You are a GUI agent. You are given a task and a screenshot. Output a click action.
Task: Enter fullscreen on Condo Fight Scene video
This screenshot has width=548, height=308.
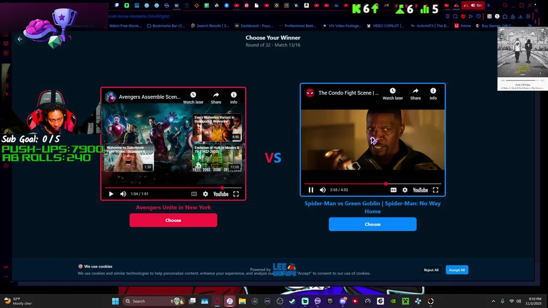435,190
